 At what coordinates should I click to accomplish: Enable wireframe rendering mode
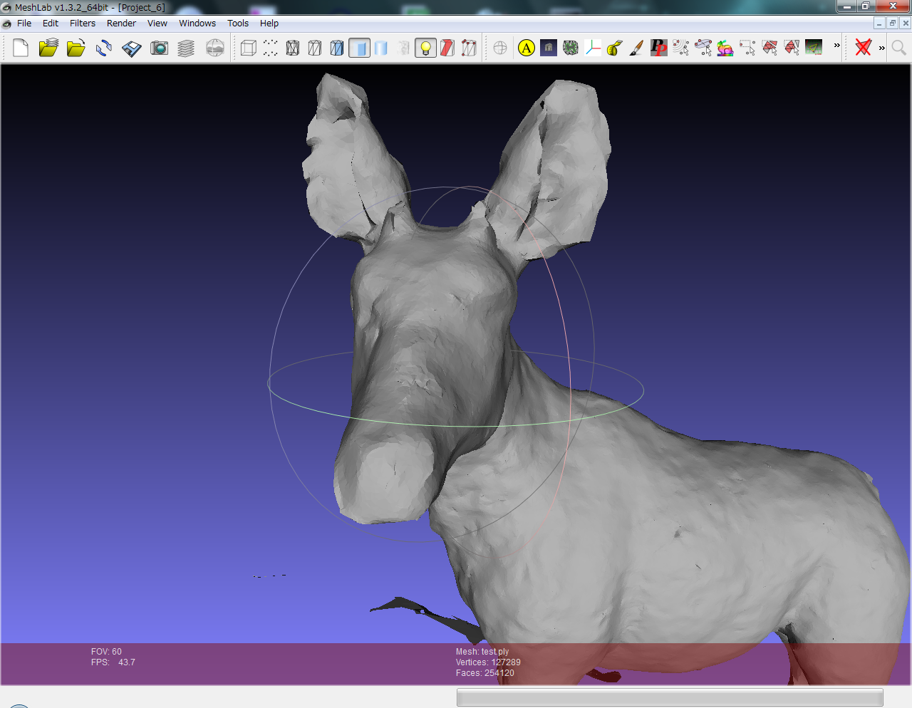click(292, 48)
